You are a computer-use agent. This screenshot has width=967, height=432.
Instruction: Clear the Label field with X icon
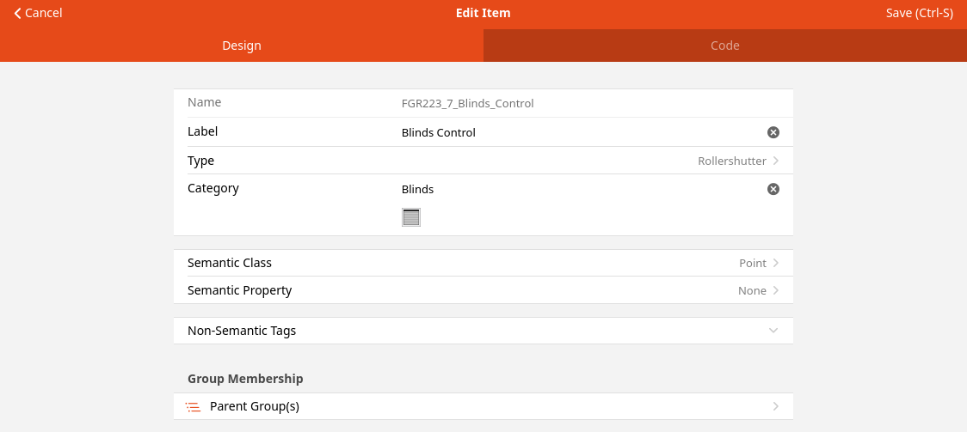(773, 132)
